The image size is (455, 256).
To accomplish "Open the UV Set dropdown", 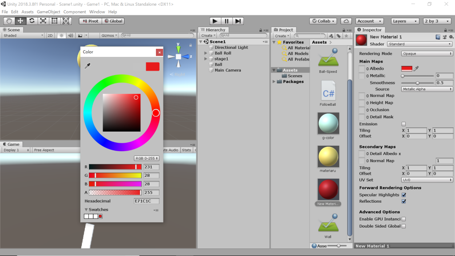I will tap(427, 180).
